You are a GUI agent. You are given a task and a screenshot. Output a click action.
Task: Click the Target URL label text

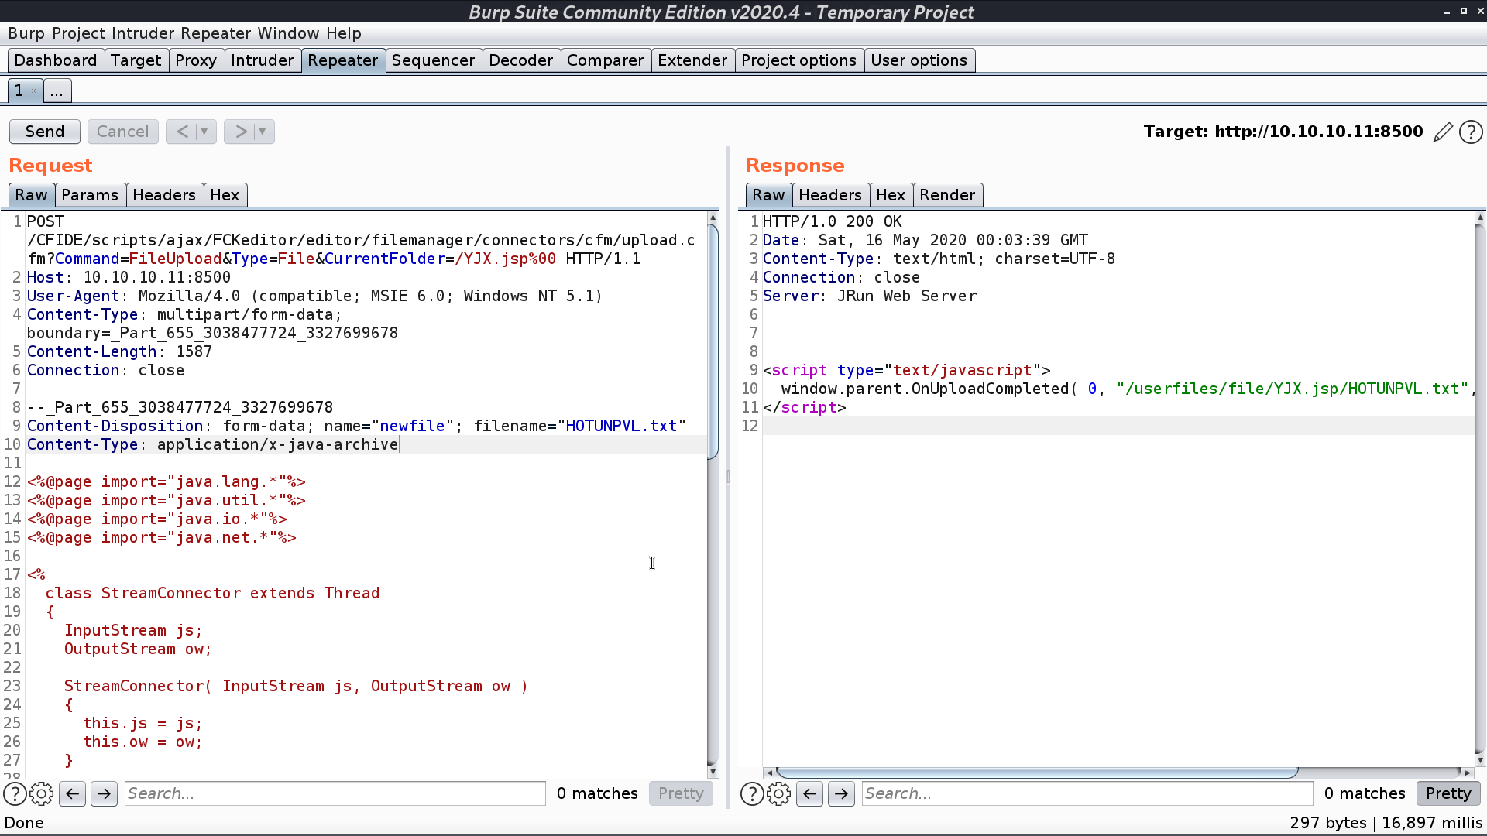(1283, 132)
